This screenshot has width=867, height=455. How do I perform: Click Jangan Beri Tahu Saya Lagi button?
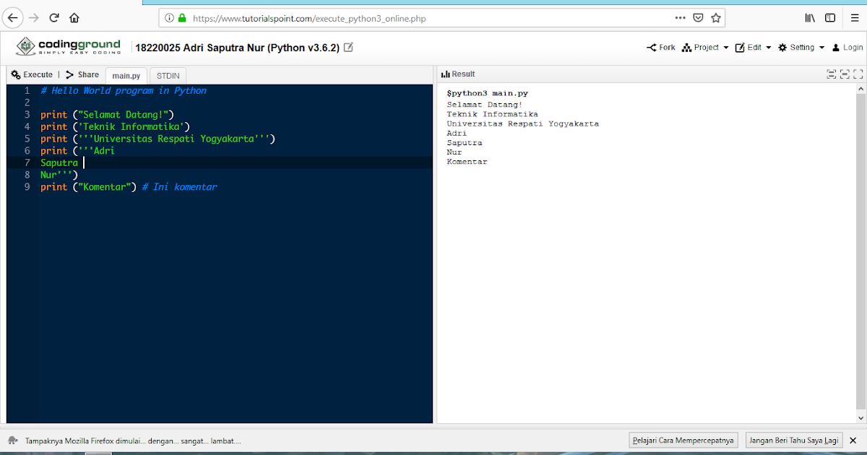[794, 440]
